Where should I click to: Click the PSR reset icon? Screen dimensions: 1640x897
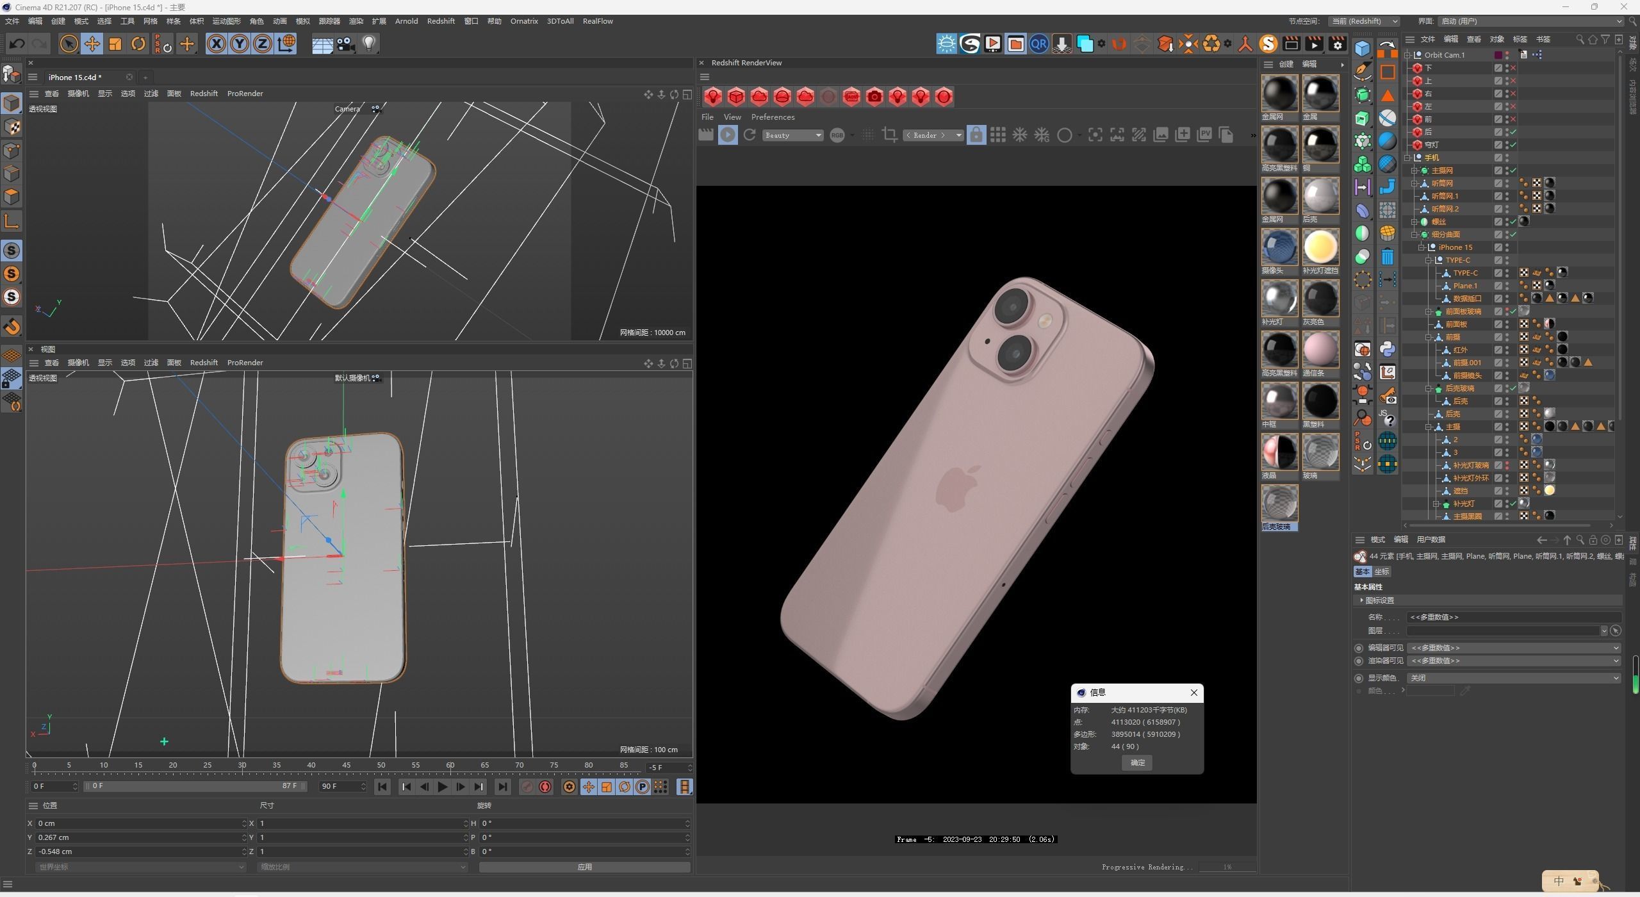pyautogui.click(x=163, y=44)
